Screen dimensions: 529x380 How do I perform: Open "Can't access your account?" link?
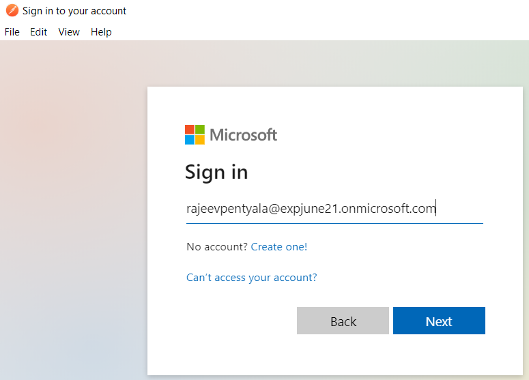click(252, 278)
